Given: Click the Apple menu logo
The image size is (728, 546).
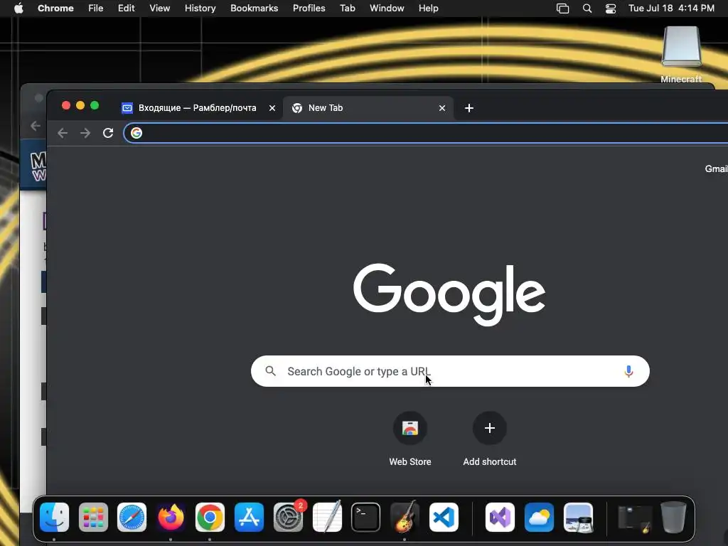Looking at the screenshot, I should (18, 9).
